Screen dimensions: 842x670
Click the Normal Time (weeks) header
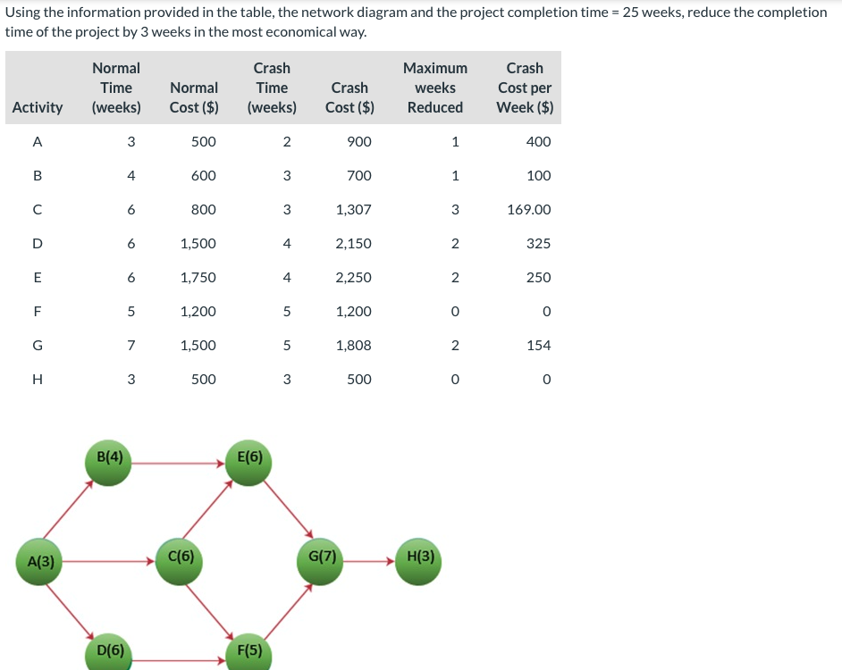click(116, 88)
